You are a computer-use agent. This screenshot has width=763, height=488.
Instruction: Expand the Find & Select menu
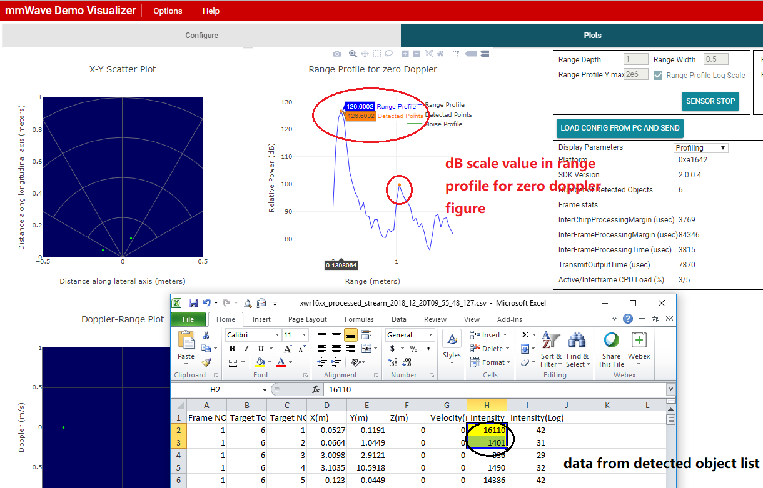click(x=577, y=350)
